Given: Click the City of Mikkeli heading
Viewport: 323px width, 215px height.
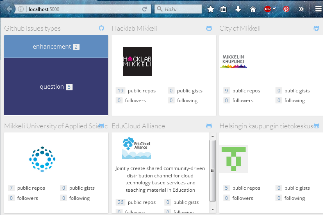Looking at the screenshot, I should click(x=240, y=28).
